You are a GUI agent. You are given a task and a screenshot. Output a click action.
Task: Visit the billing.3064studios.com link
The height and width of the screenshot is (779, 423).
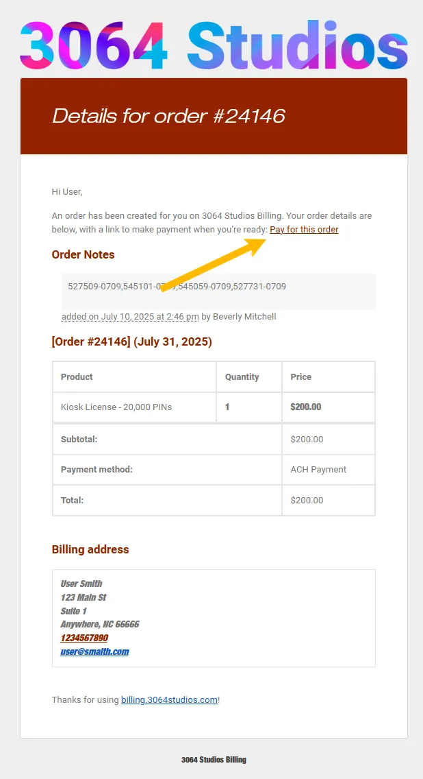click(x=169, y=700)
